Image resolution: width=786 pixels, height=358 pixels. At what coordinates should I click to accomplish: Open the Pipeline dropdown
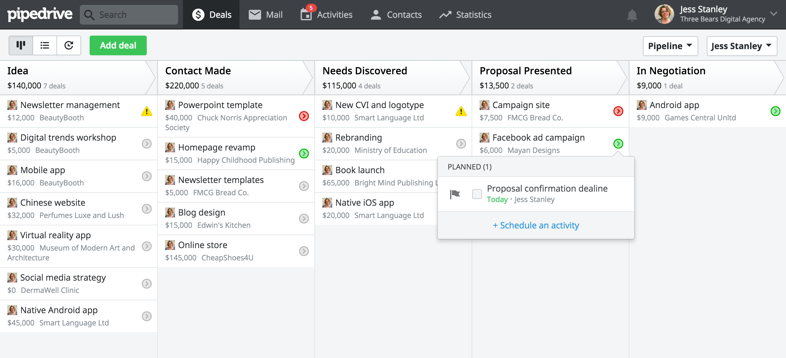[x=670, y=46]
